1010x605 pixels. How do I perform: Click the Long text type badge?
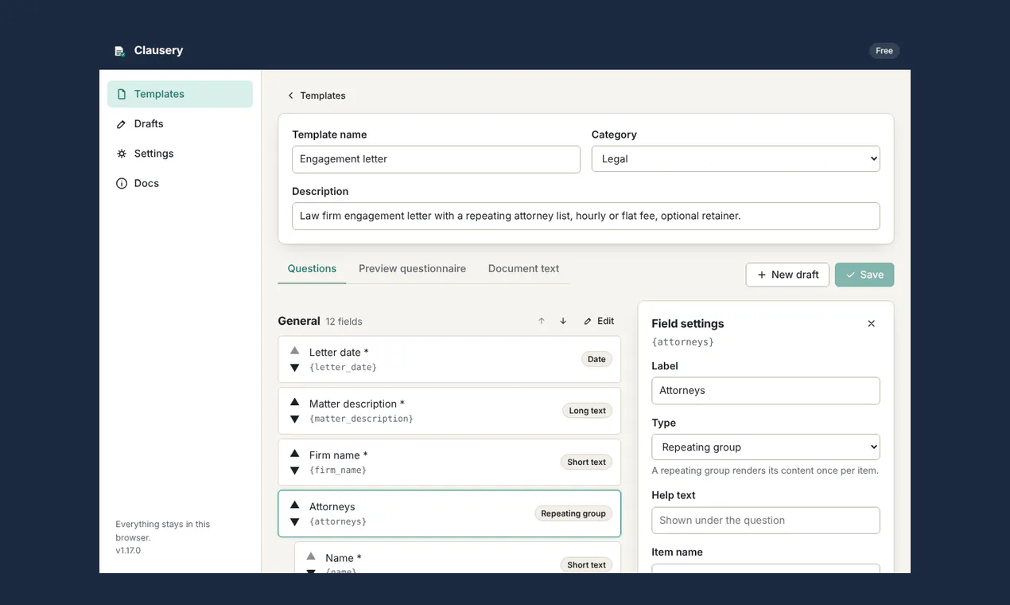588,411
